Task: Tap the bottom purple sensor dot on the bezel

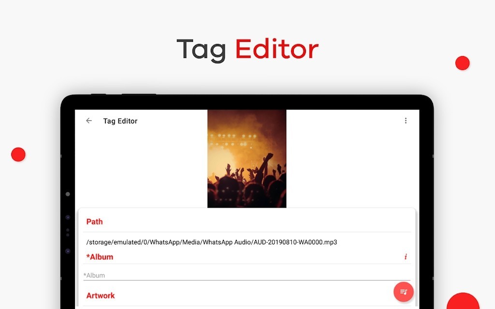Action: [x=68, y=251]
